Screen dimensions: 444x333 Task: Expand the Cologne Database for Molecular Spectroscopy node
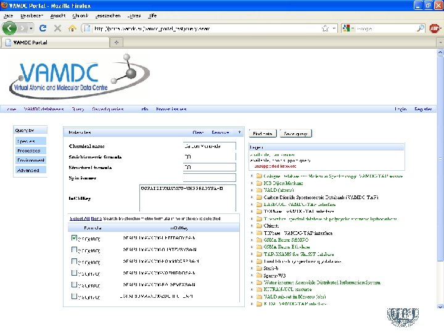click(x=252, y=176)
